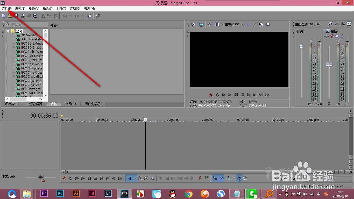
Task: Open the Undo history dropdown arrow
Action: coord(70,16)
